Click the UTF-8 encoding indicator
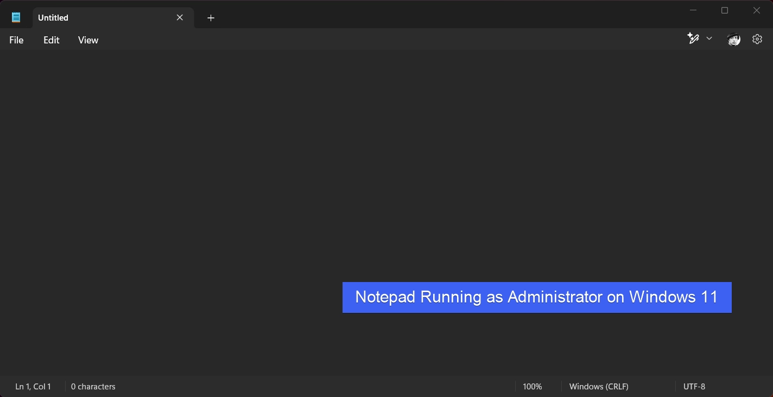The height and width of the screenshot is (397, 773). (694, 387)
